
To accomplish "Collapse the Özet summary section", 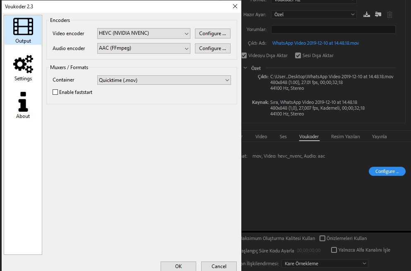I will coord(245,68).
